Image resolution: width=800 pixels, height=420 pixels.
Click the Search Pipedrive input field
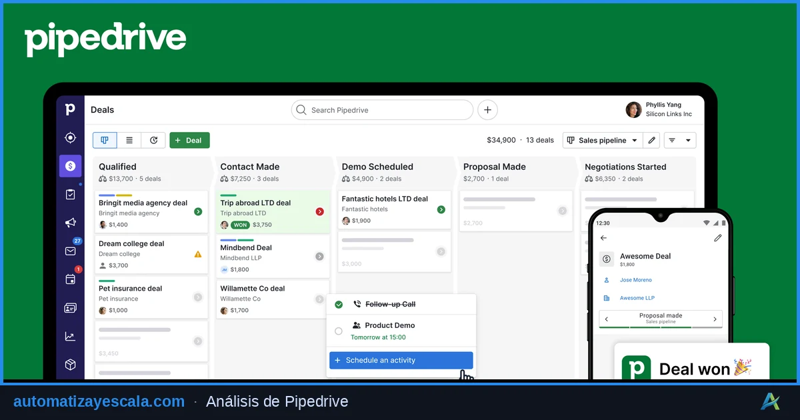381,109
